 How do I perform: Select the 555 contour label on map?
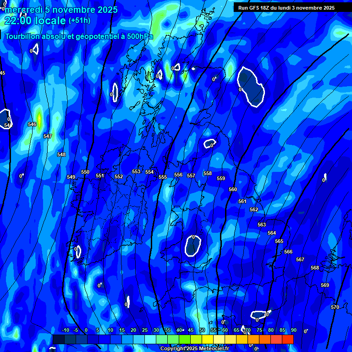click(163, 177)
